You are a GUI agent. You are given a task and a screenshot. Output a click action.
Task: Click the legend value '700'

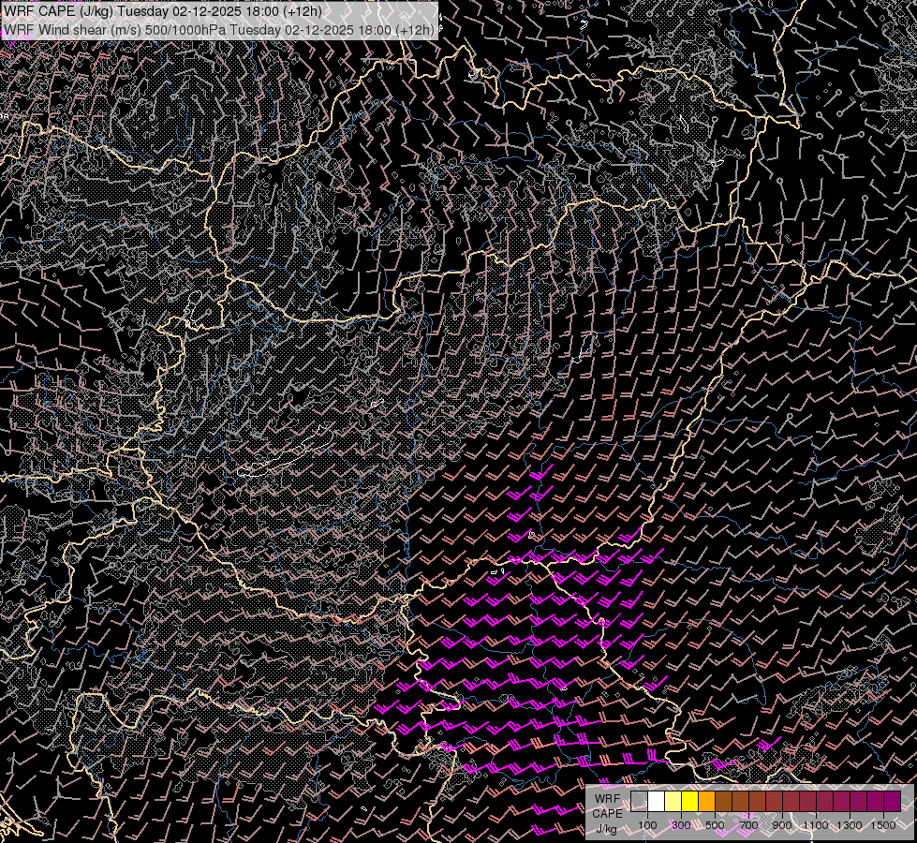pyautogui.click(x=748, y=825)
